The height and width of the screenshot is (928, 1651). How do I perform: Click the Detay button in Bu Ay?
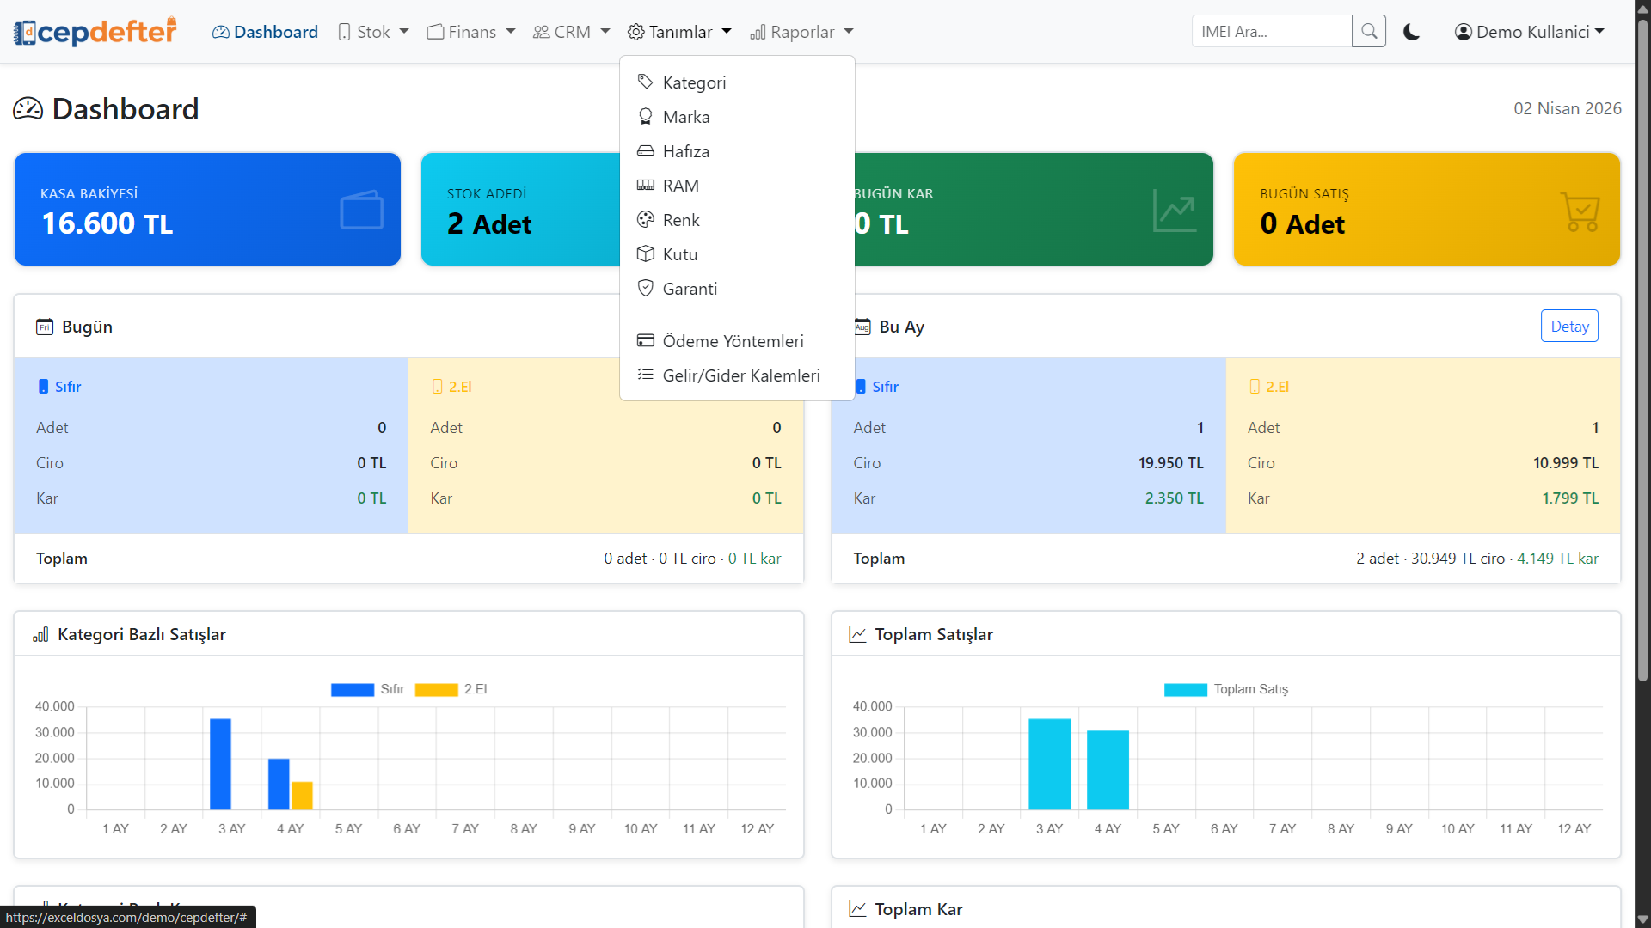click(x=1568, y=327)
